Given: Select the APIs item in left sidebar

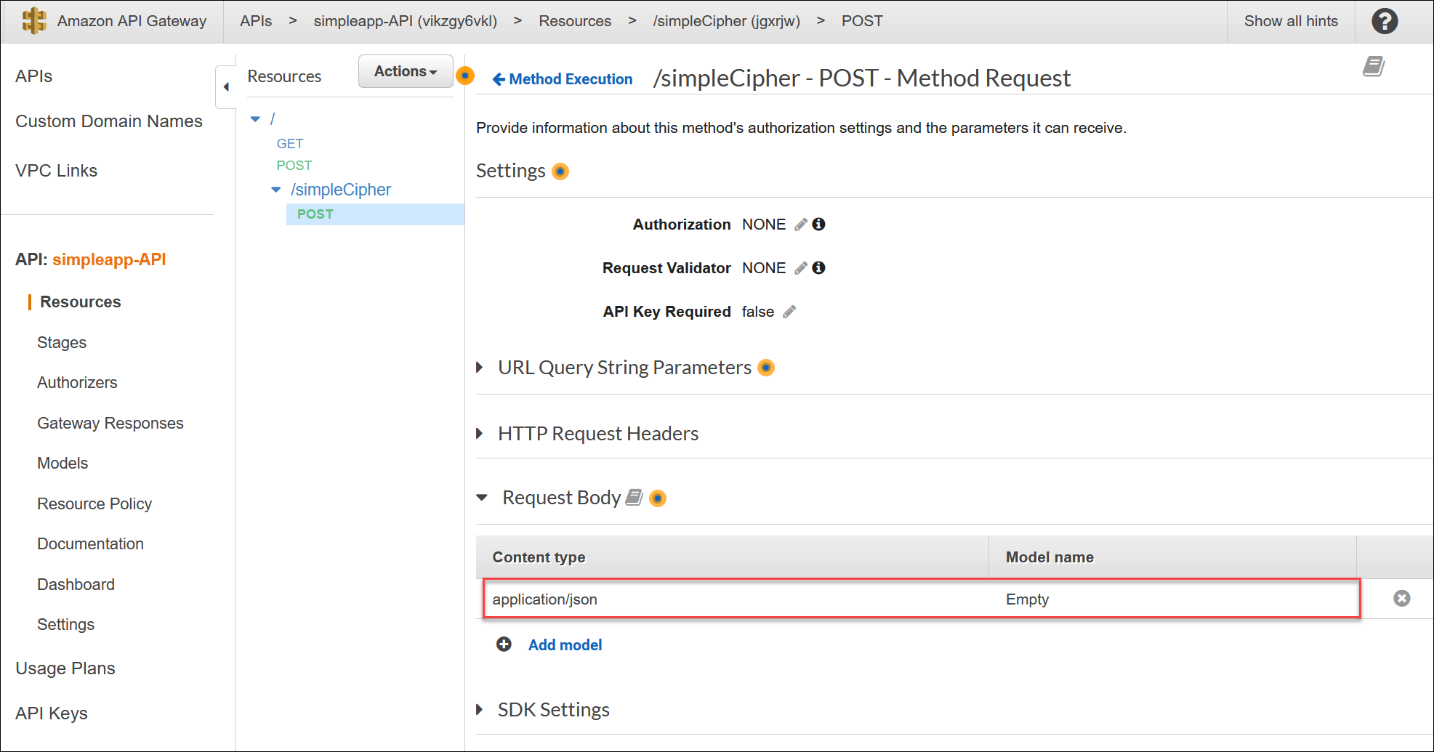Looking at the screenshot, I should point(34,76).
